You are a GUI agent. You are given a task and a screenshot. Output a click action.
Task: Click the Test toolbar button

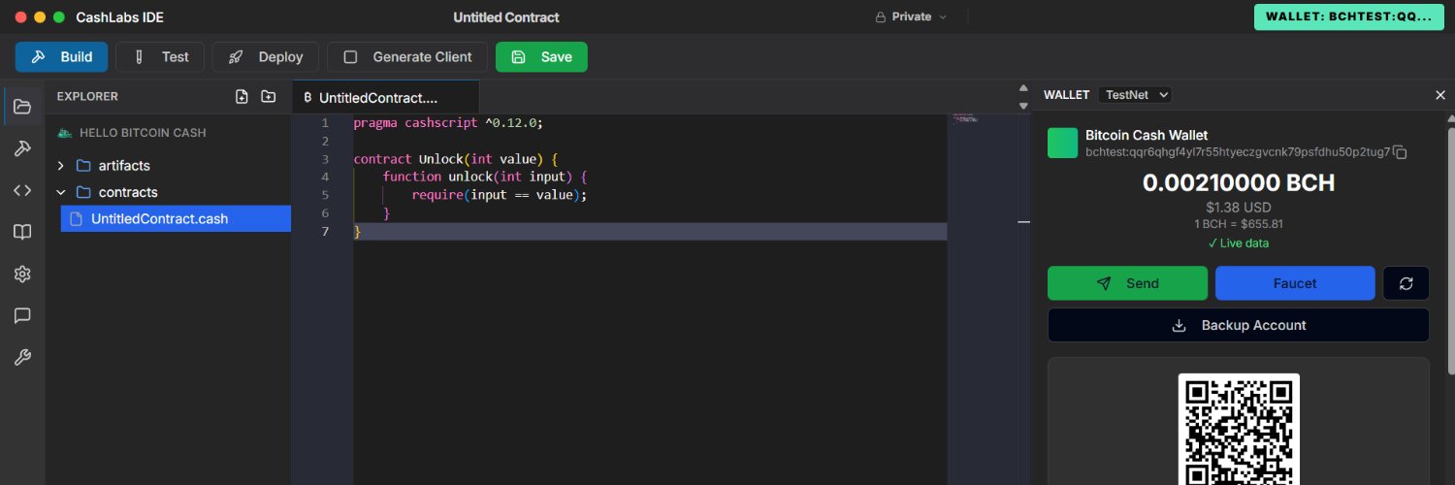pyautogui.click(x=160, y=57)
